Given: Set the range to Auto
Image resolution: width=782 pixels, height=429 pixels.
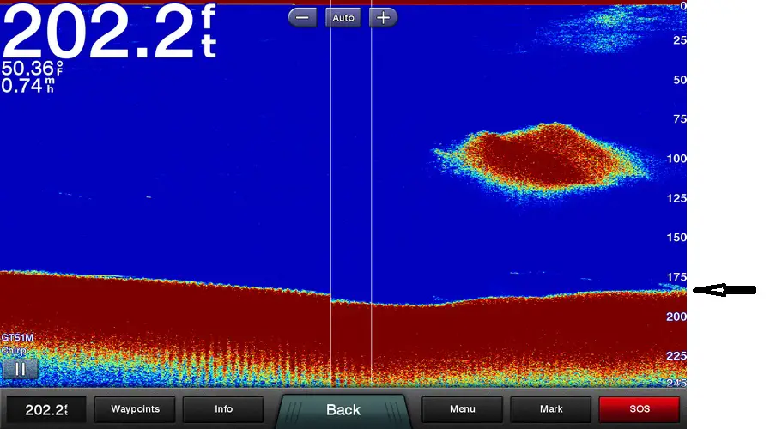Looking at the screenshot, I should (x=343, y=17).
